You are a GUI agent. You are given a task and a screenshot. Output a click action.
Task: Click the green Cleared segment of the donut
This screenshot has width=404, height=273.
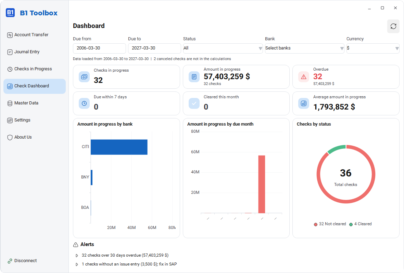(x=337, y=149)
